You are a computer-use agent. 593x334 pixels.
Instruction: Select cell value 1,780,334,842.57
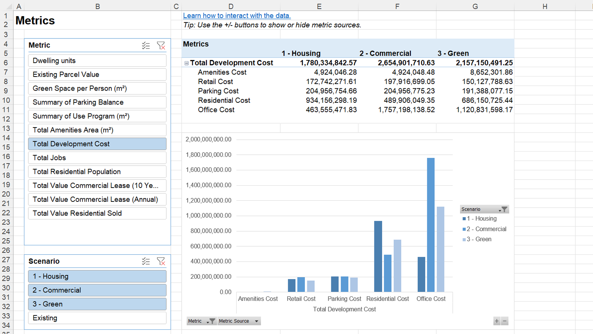(328, 63)
